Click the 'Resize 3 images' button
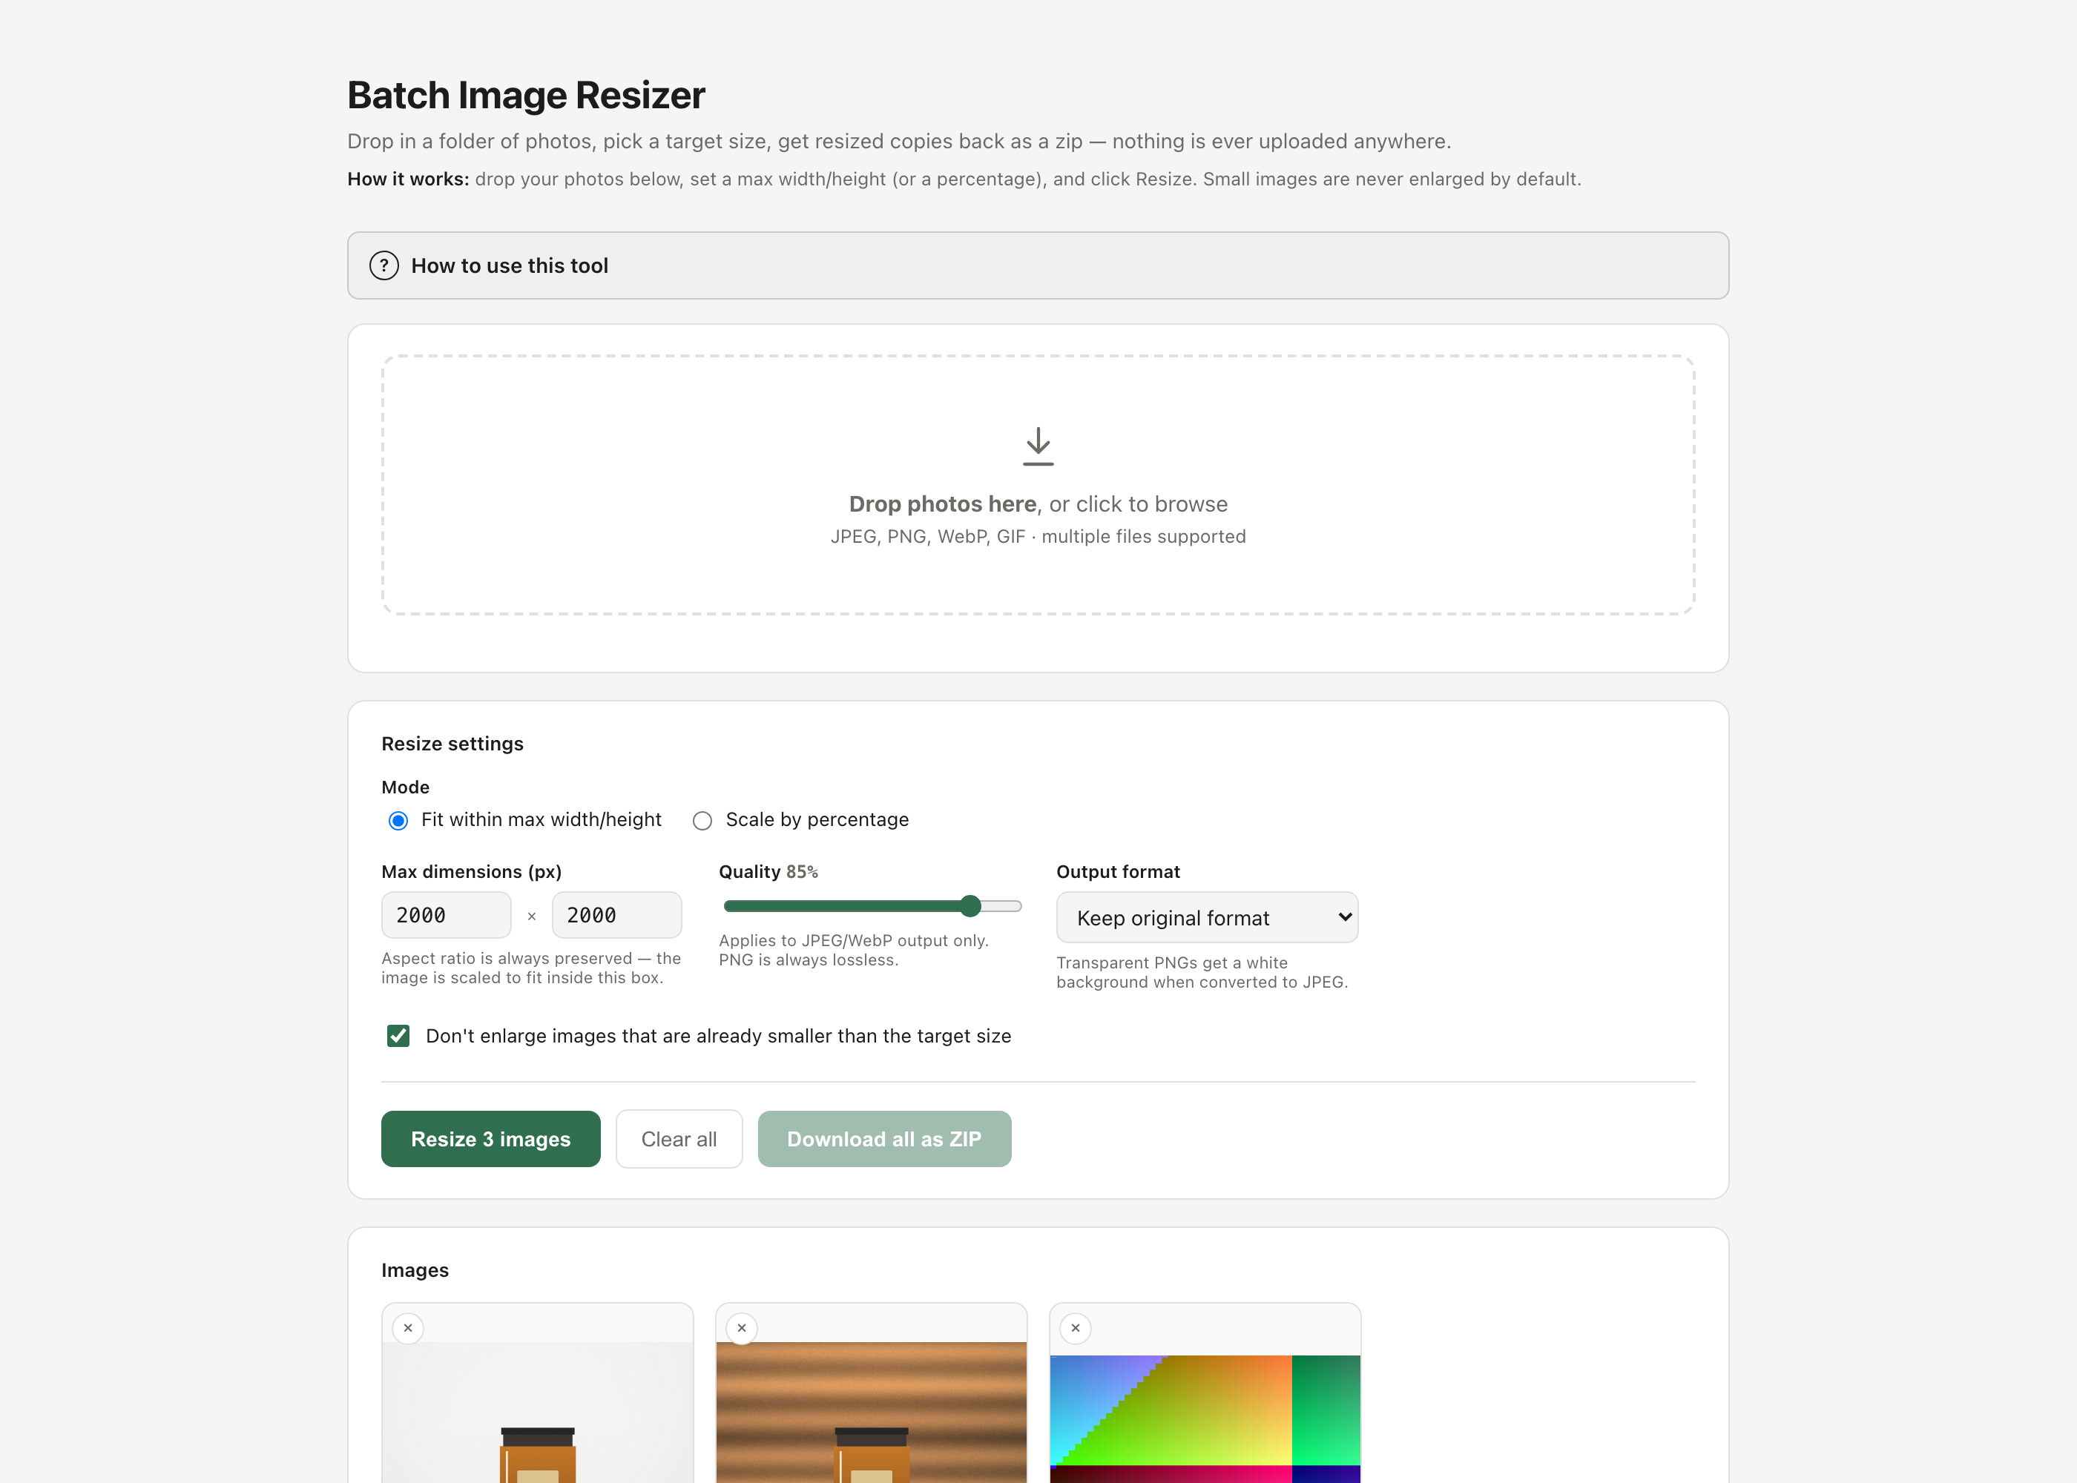Image resolution: width=2077 pixels, height=1483 pixels. click(x=490, y=1139)
